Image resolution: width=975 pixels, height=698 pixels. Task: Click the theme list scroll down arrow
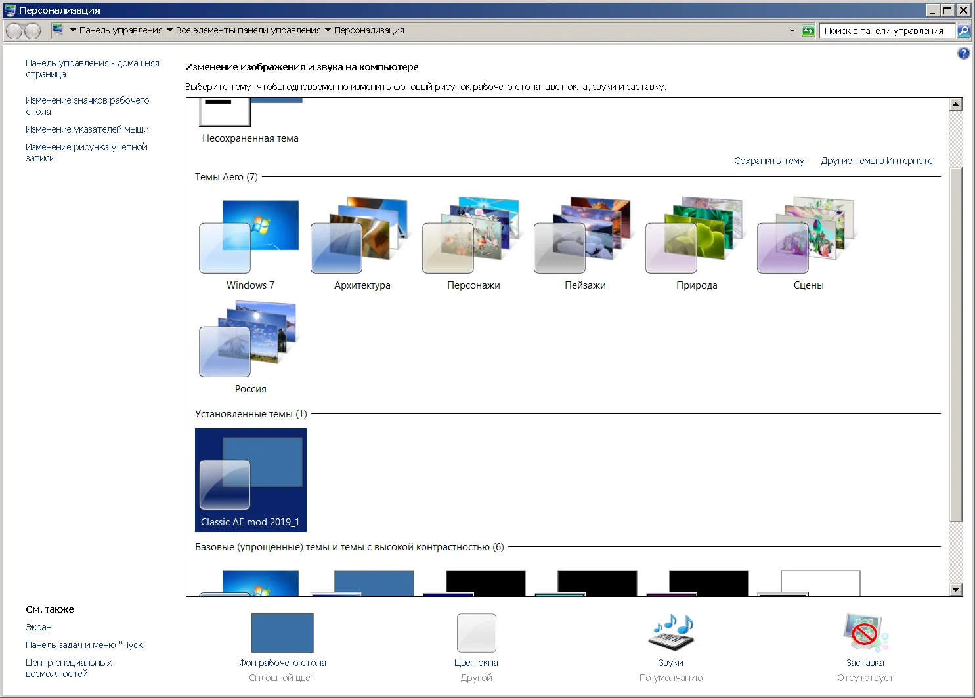pos(956,590)
